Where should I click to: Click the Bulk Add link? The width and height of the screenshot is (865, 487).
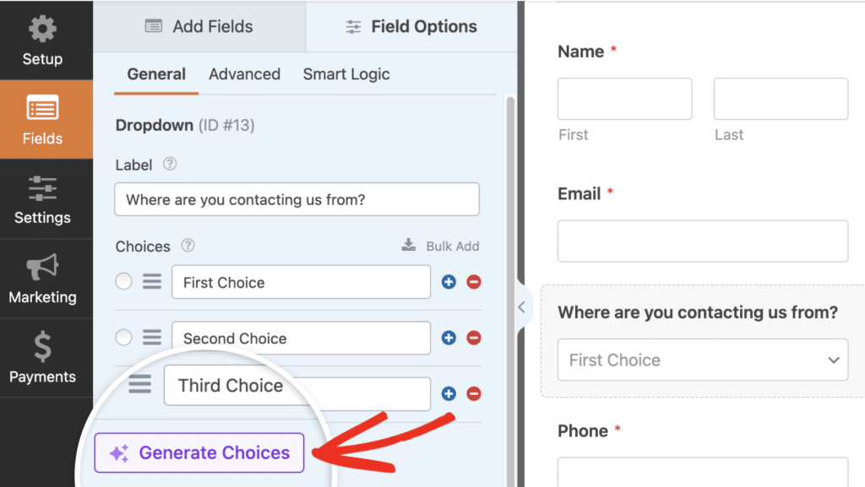(441, 246)
